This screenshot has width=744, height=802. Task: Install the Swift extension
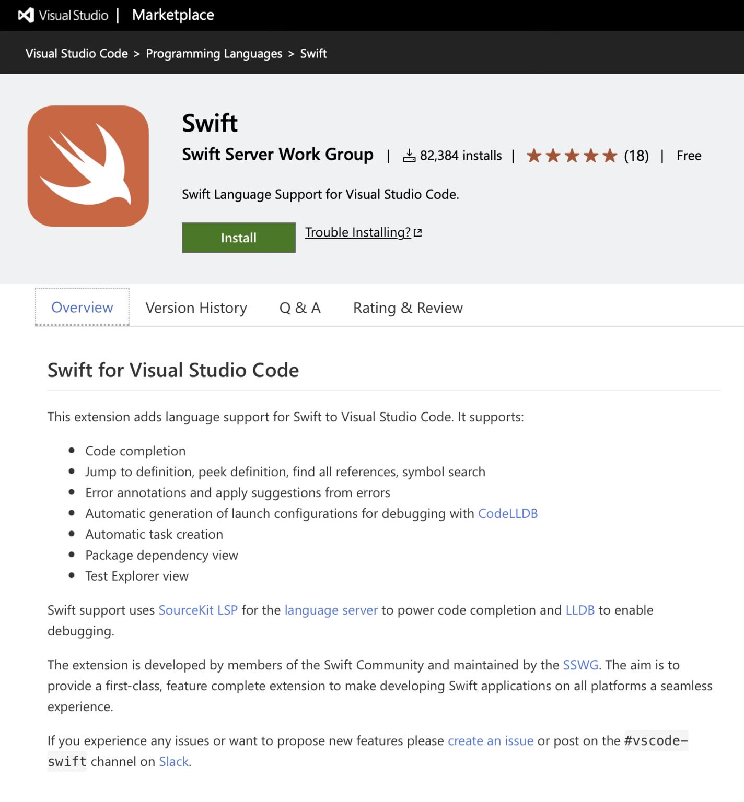coord(239,238)
